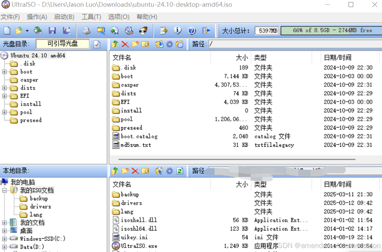Image resolution: width=382 pixels, height=252 pixels.
Task: Click the Open CD/DVD disc icon
Action: click(38, 30)
